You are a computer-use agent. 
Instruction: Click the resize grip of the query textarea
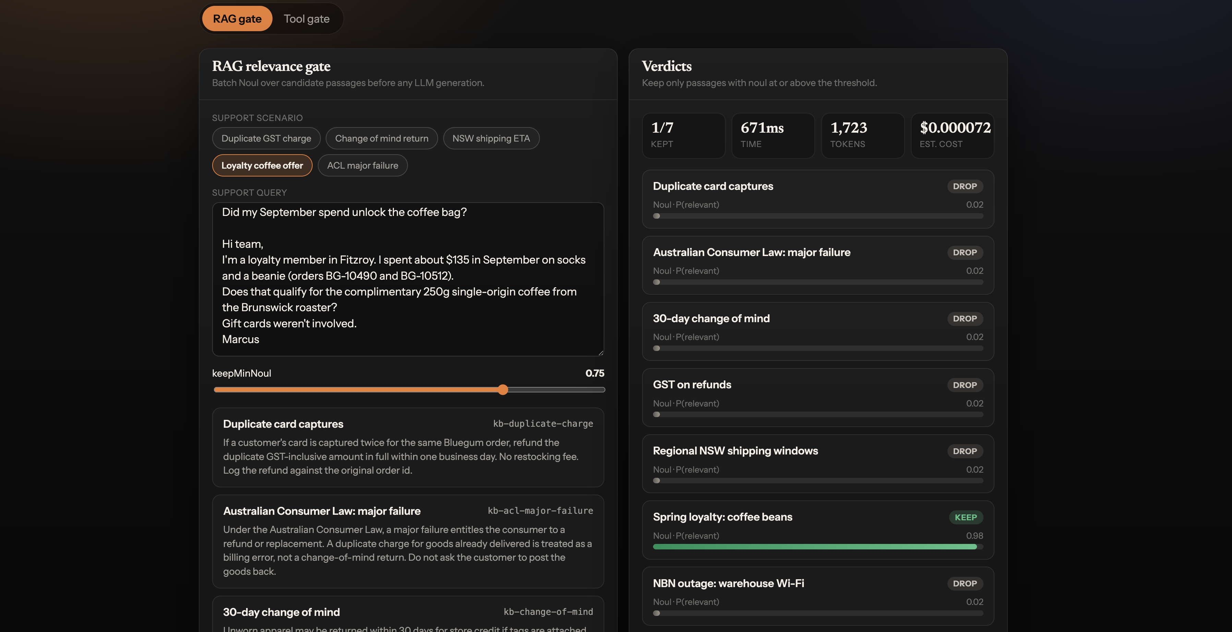tap(601, 353)
